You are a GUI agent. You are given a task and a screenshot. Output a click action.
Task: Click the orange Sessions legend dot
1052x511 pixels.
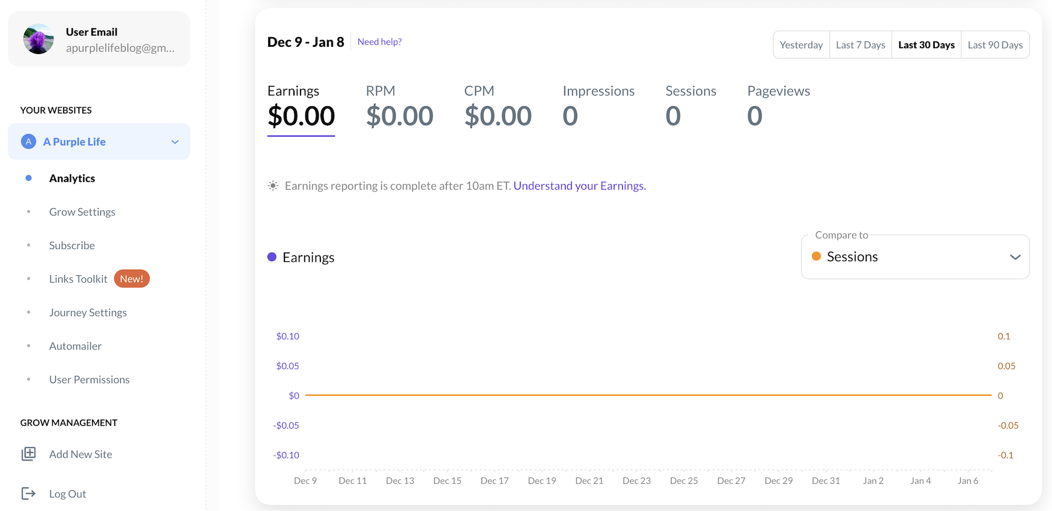[816, 256]
